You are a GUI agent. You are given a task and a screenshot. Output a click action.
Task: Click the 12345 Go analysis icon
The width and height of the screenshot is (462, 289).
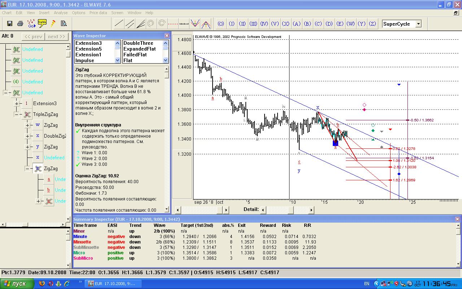click(x=31, y=24)
